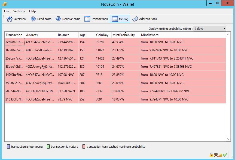Open the Help menu
Image resolution: width=235 pixels, height=160 pixels.
tap(32, 11)
